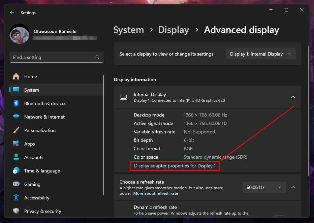
Task: Click the Accounts person icon
Action: coord(16,157)
